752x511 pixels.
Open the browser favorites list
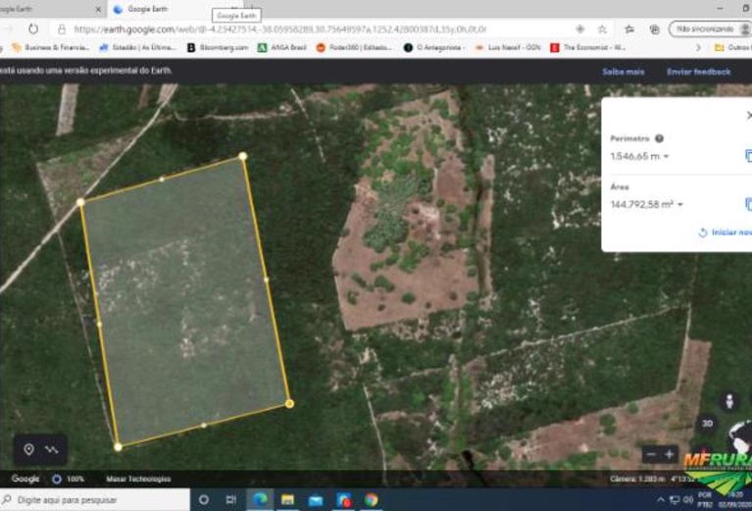(629, 29)
